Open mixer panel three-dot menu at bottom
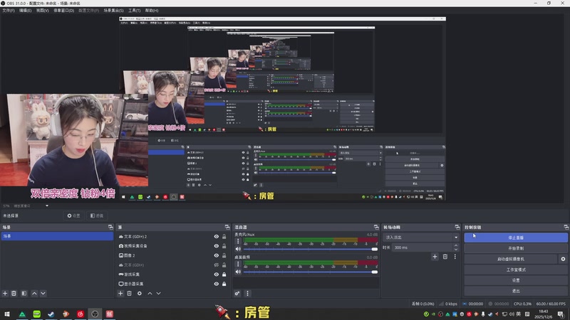Viewport: 570px width, 320px height. pyautogui.click(x=247, y=293)
